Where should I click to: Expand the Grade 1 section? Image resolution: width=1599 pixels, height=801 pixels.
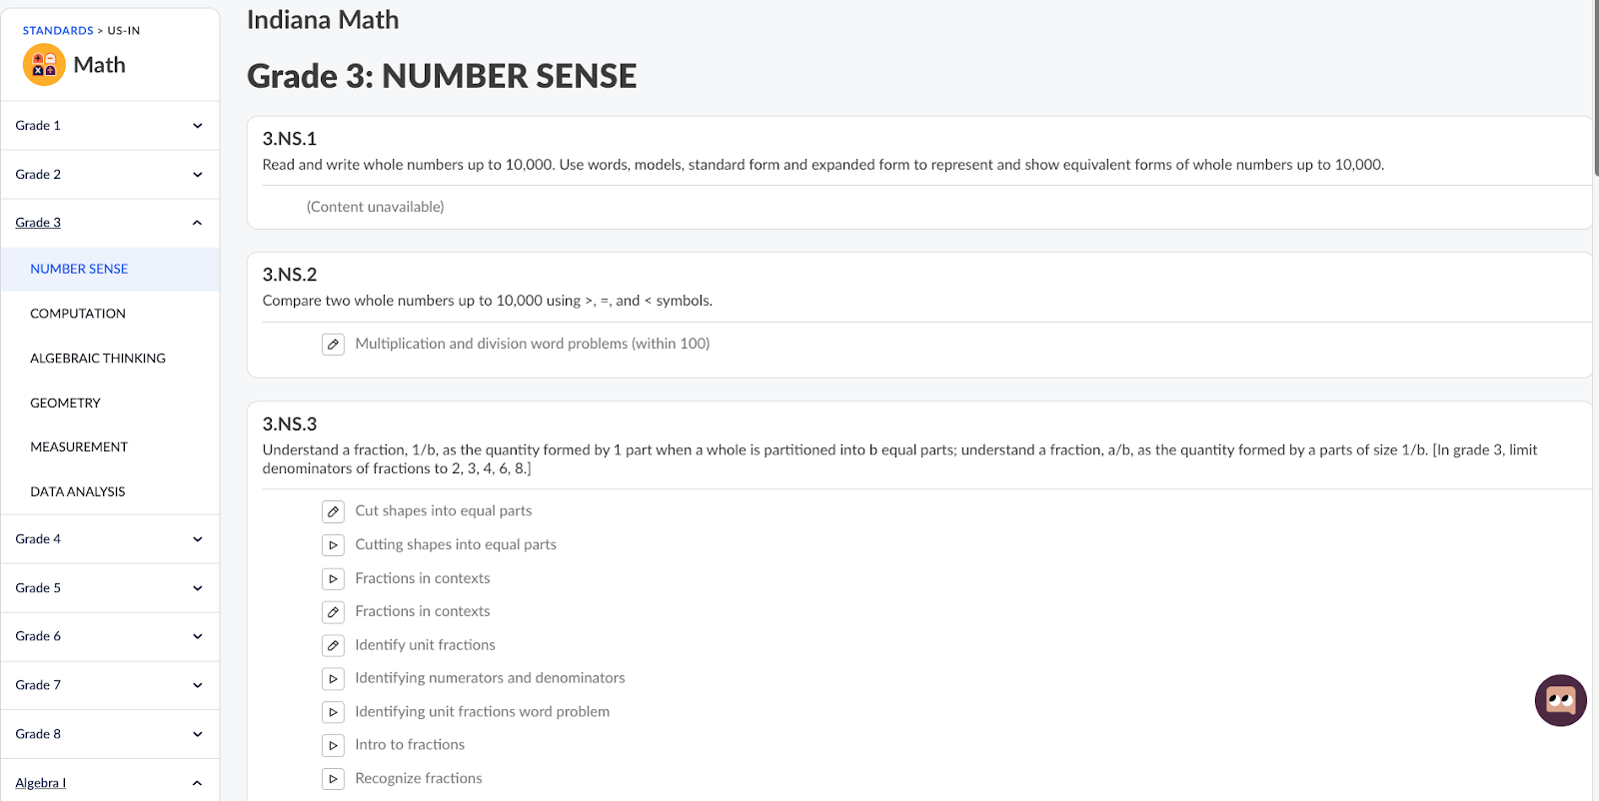pyautogui.click(x=197, y=126)
